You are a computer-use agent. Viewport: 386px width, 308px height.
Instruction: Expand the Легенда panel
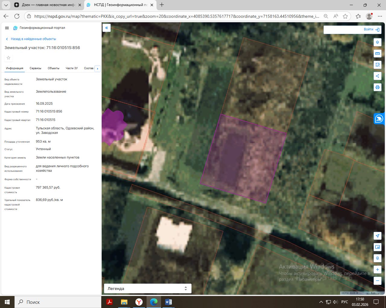click(148, 288)
